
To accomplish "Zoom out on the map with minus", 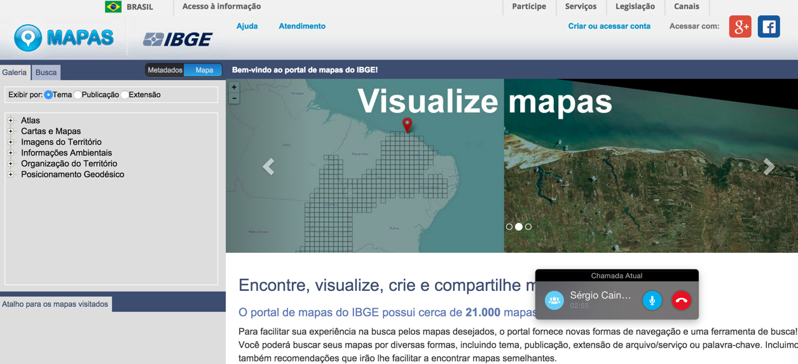I will pos(234,98).
